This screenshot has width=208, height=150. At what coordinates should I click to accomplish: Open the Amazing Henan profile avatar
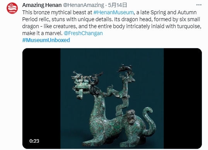[12, 8]
